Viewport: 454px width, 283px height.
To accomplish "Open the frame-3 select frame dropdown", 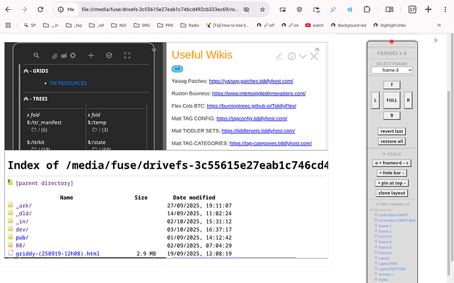I will point(391,70).
